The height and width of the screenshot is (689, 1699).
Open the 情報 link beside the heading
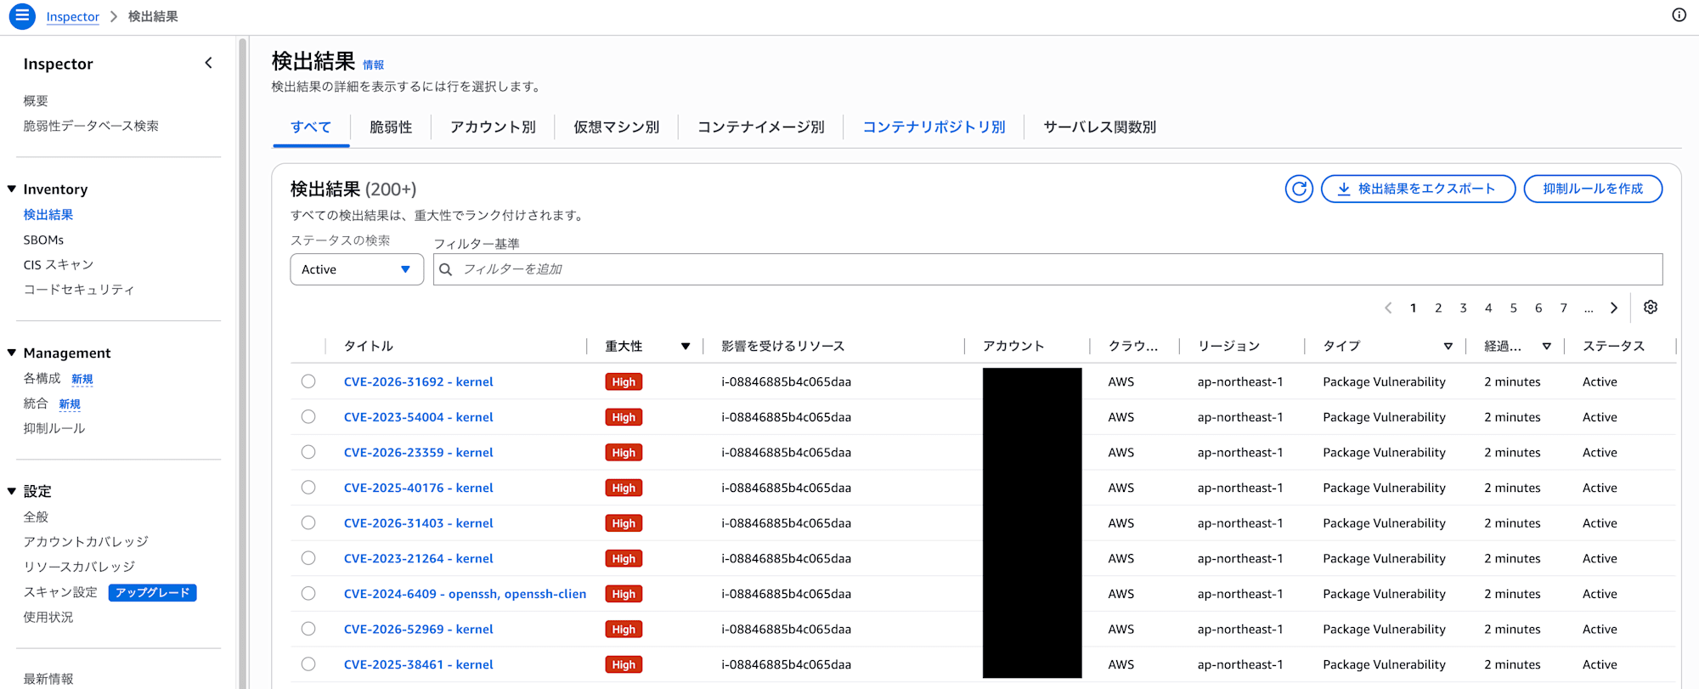click(374, 65)
